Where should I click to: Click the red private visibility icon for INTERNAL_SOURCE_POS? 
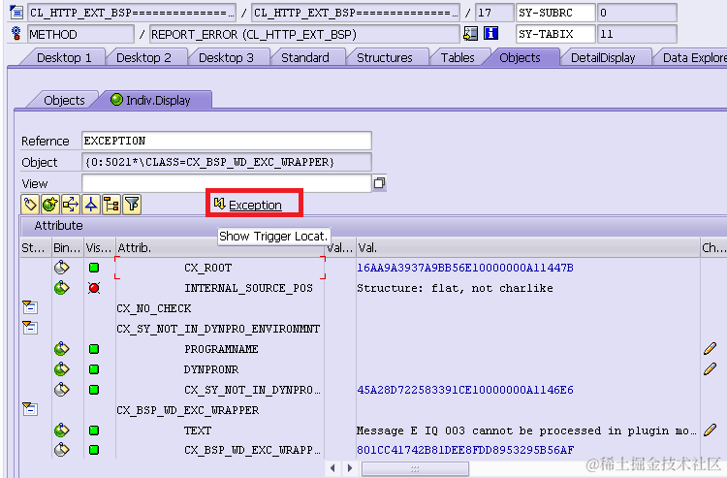(94, 288)
